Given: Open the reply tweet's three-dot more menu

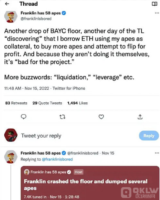Looking at the screenshot, I should 157,153.
